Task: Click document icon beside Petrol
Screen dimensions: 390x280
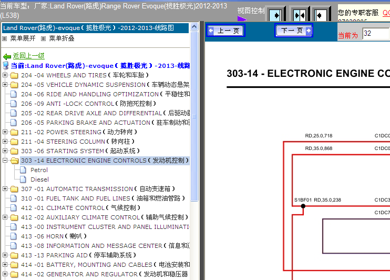Action: coord(23,170)
